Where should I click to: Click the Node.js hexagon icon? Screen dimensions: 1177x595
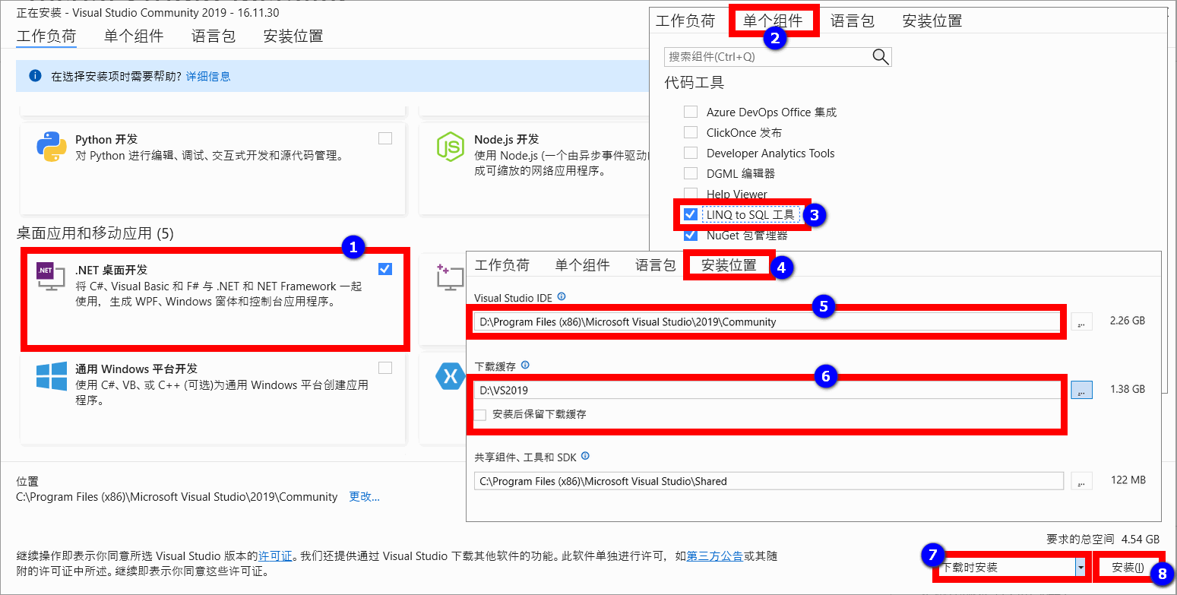[450, 147]
